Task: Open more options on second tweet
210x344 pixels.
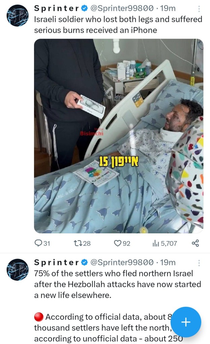Action: [x=199, y=263]
